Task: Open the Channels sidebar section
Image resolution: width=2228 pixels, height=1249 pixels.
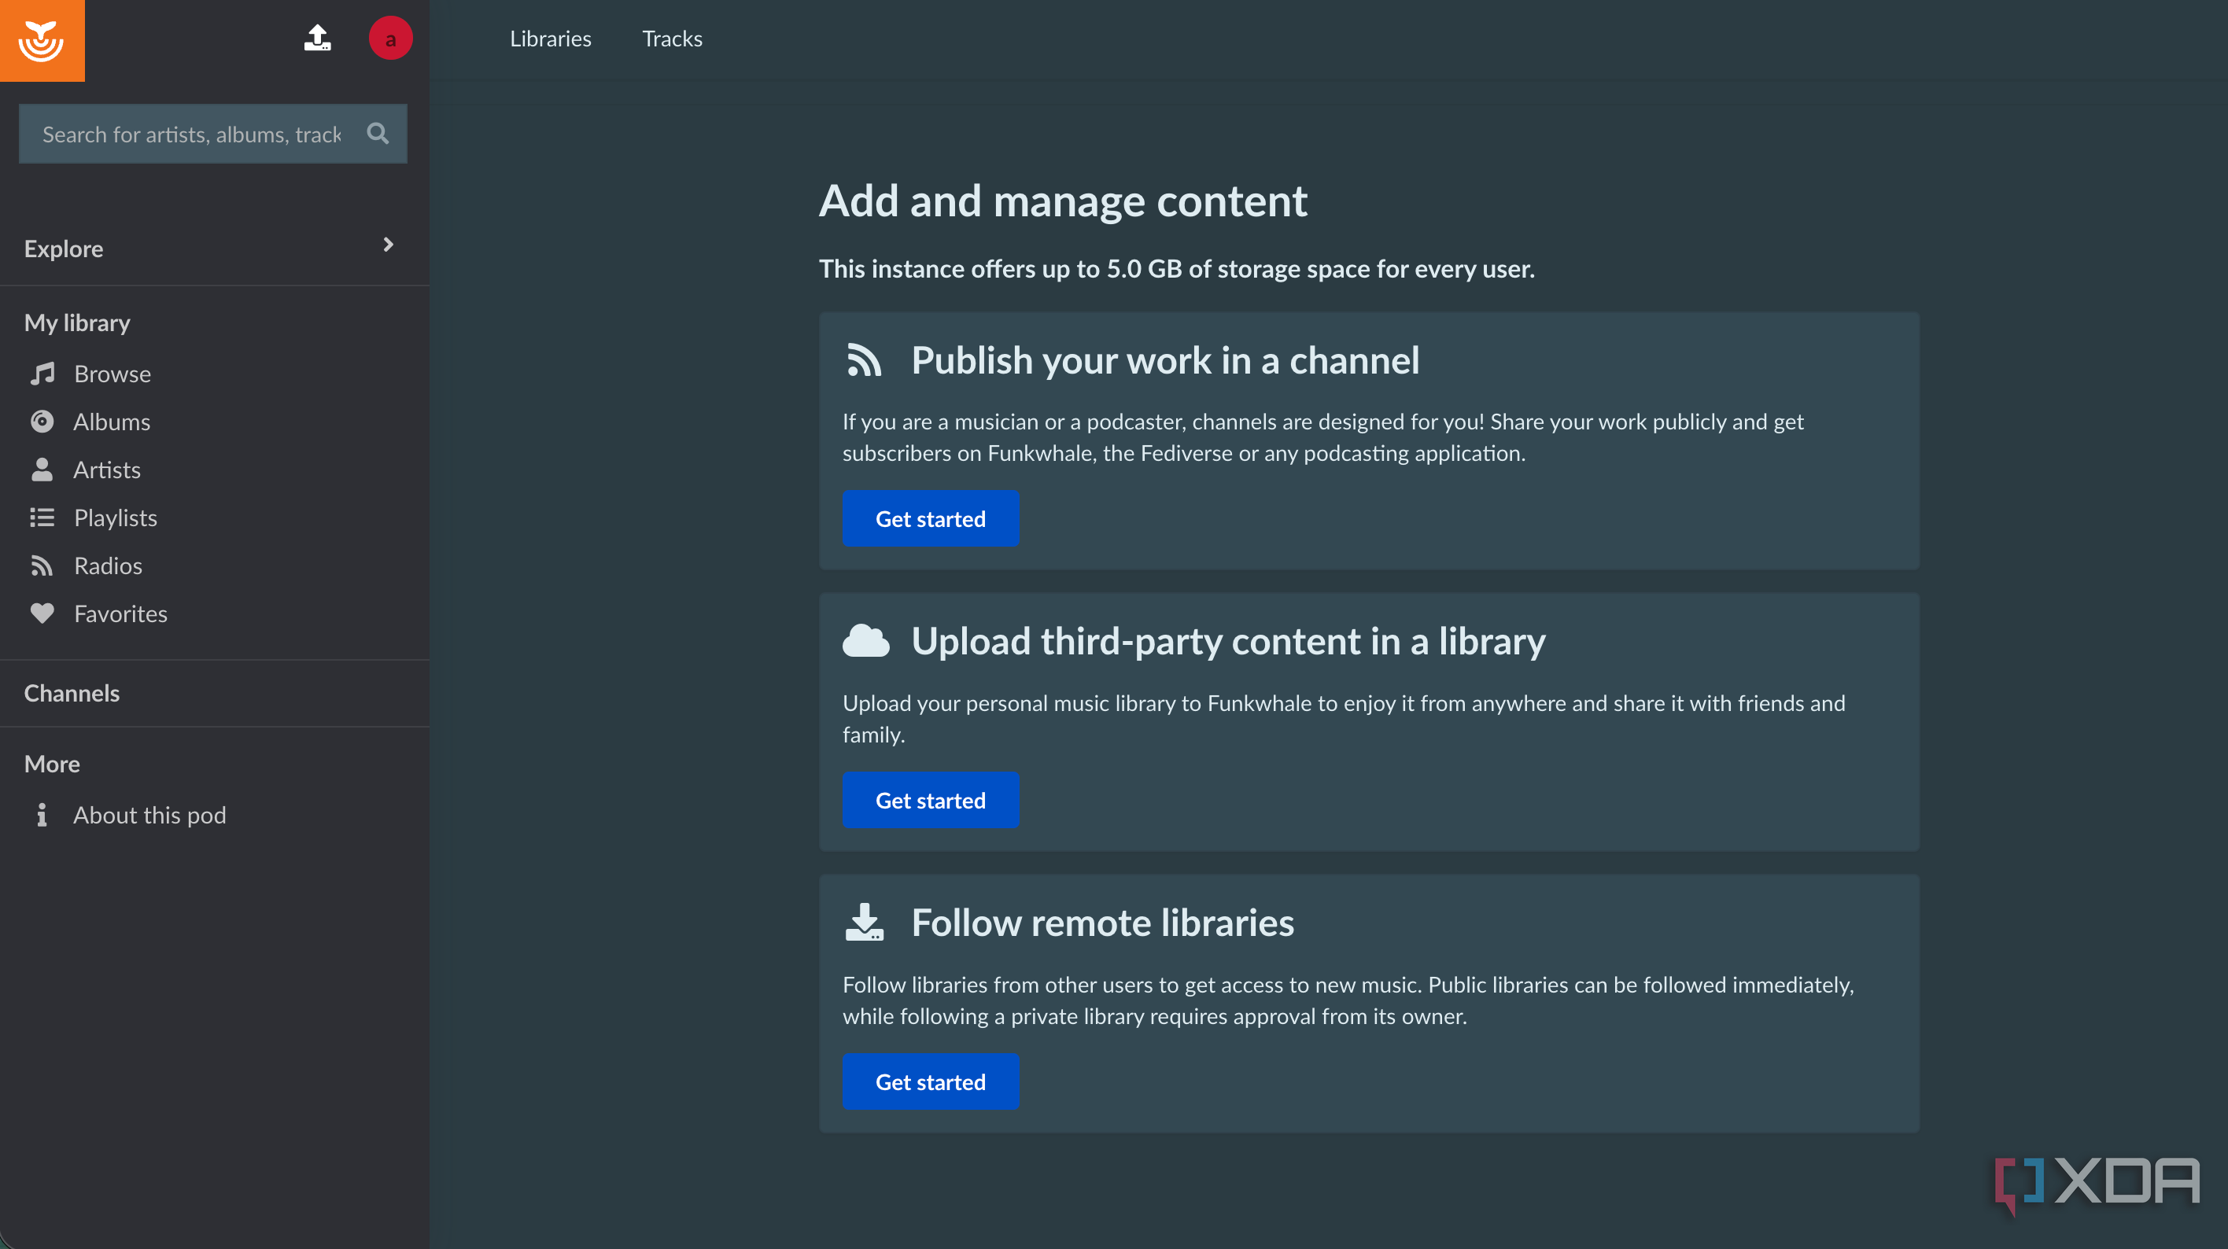Action: [x=72, y=693]
